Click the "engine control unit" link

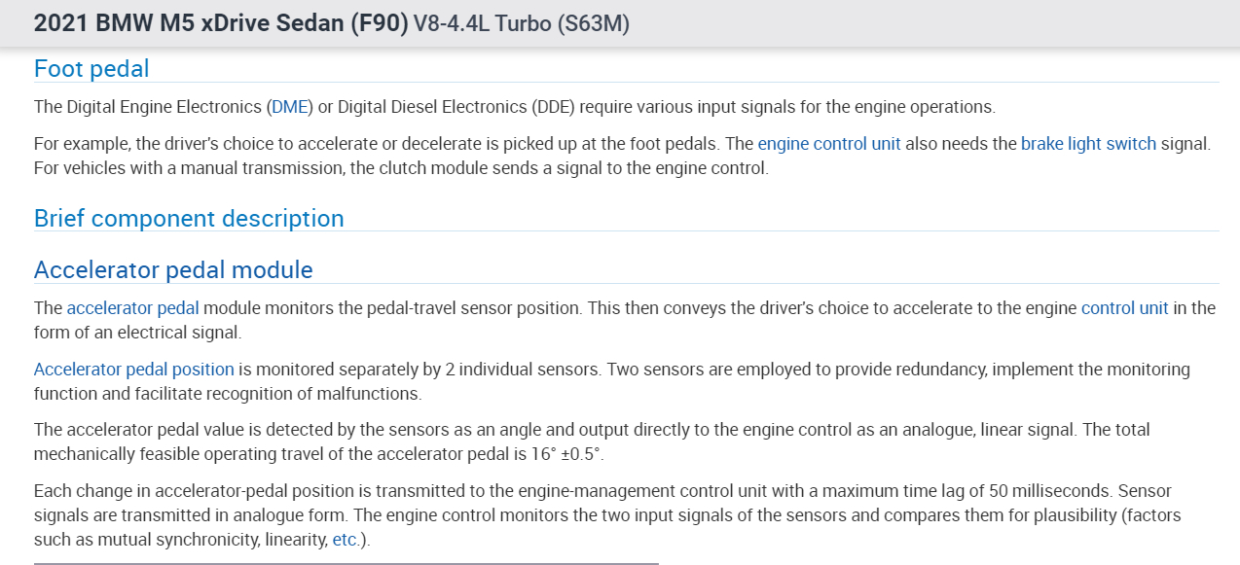tap(829, 144)
